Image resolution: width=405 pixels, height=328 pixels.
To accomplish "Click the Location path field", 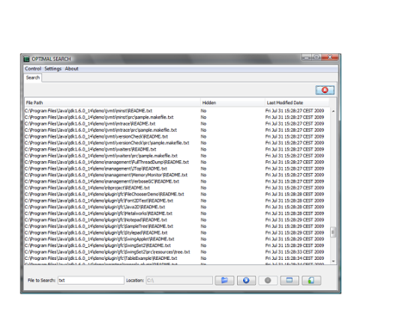I will [179, 280].
